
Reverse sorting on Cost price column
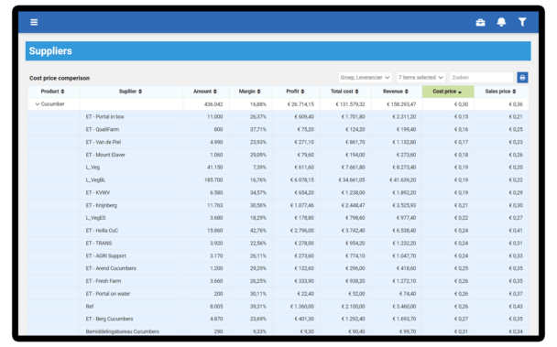point(447,92)
